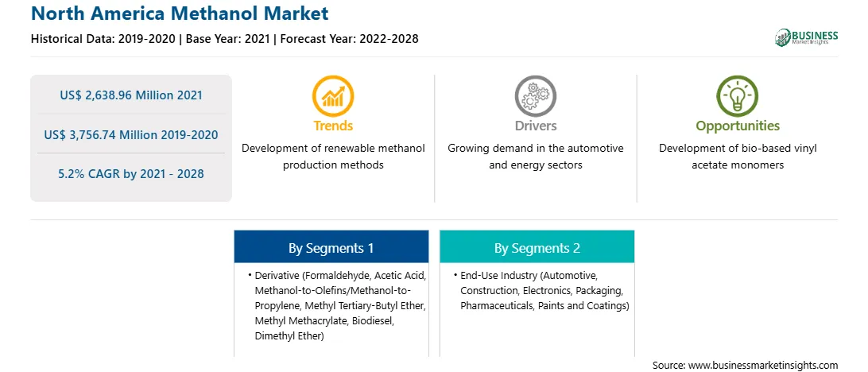868x372 pixels.
Task: Click the renewable methanol production methods description
Action: tap(333, 157)
